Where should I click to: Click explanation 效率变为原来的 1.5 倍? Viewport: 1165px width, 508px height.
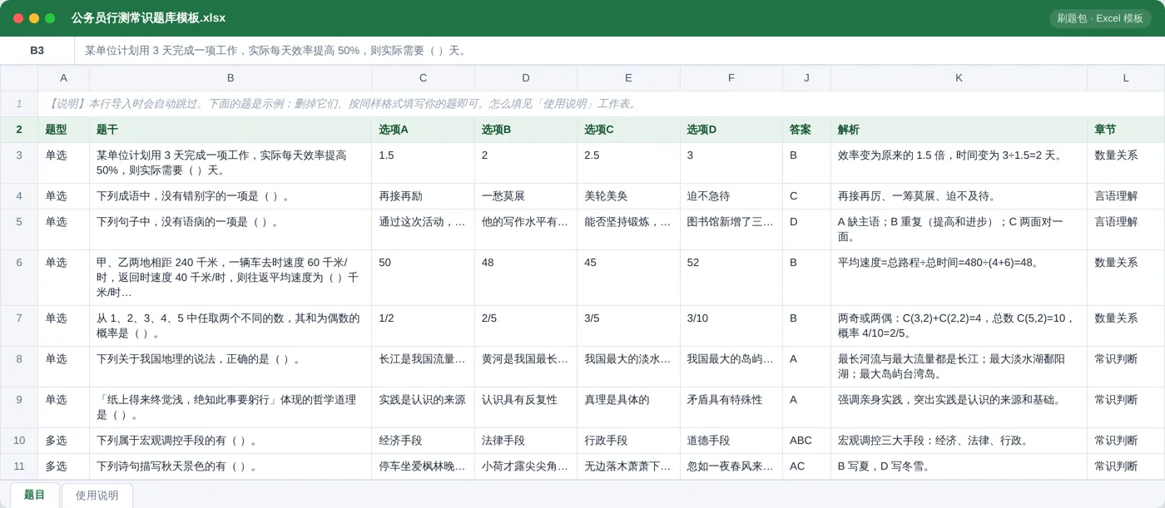(x=959, y=163)
